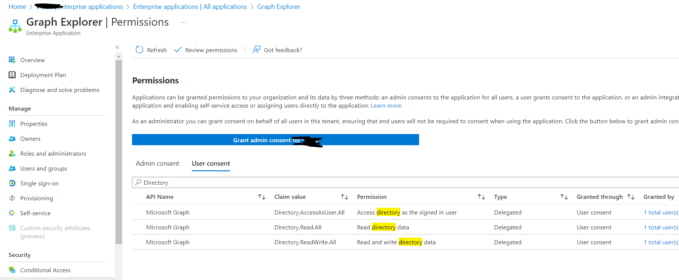The height and width of the screenshot is (280, 679).
Task: Click the Got feedback? button label
Action: [x=283, y=50]
